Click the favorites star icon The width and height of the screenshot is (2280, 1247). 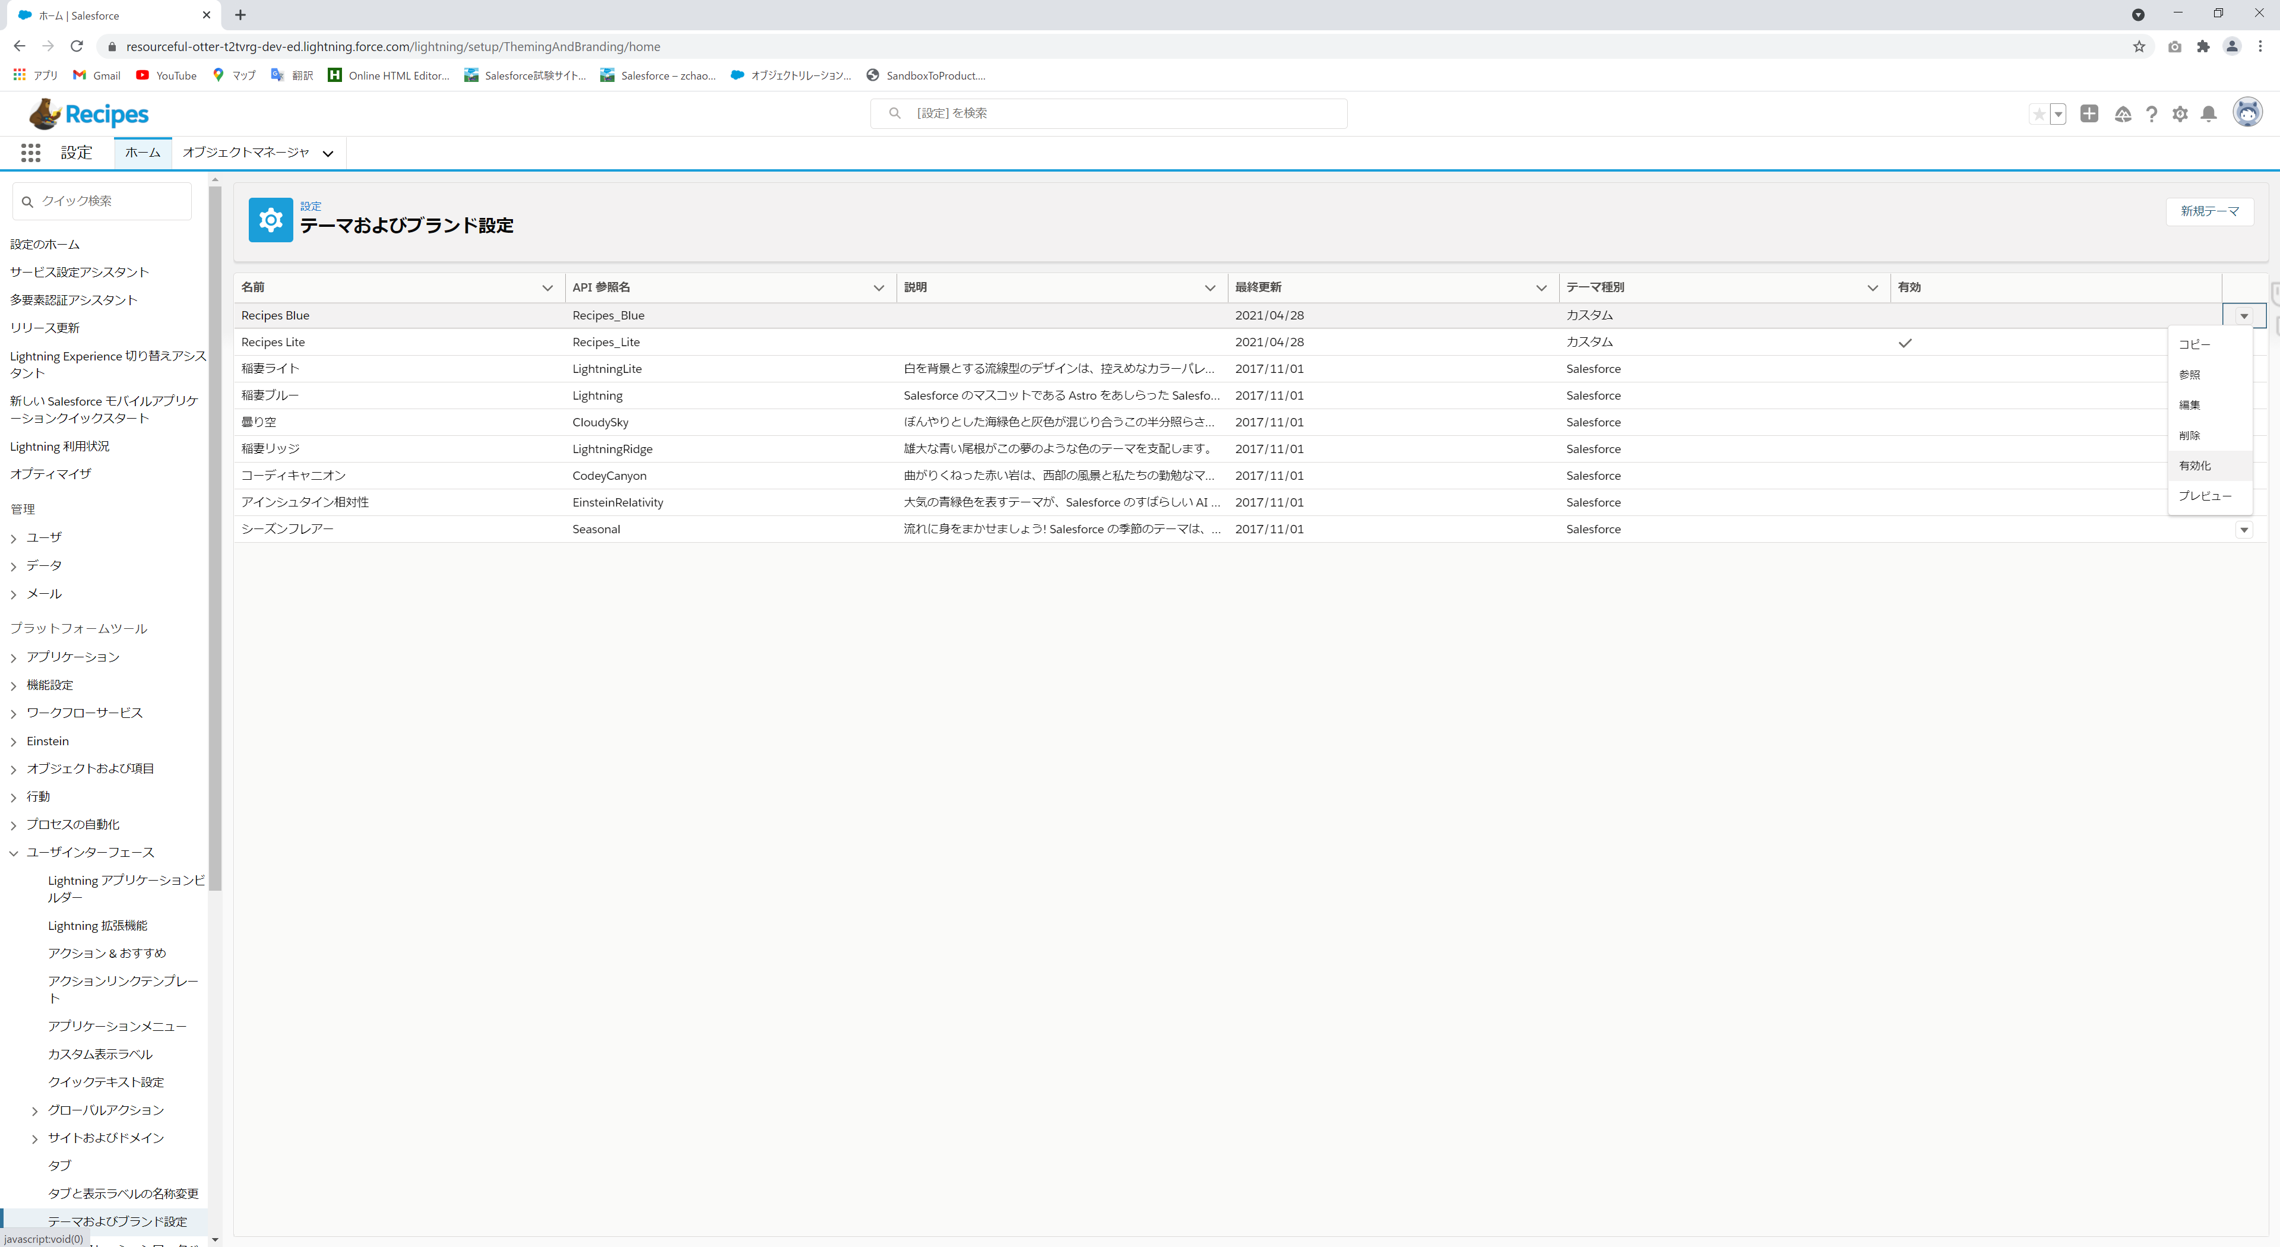pyautogui.click(x=2040, y=114)
